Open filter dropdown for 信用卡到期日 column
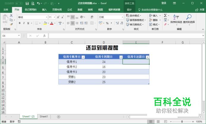Viewport: 206px width, 124px height. (x=121, y=57)
